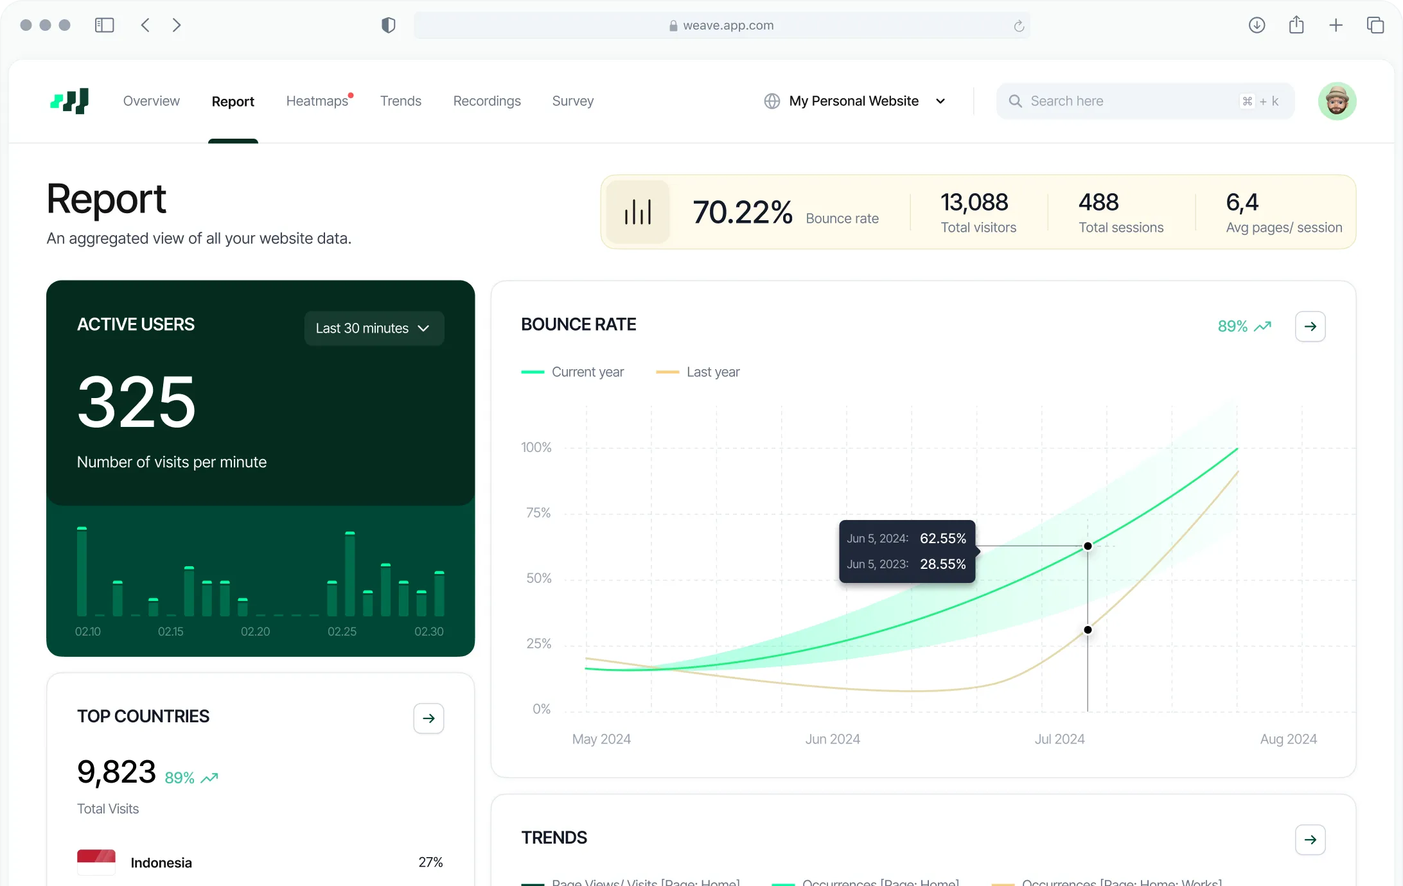Switch to the Survey tab
The image size is (1403, 886).
click(573, 101)
